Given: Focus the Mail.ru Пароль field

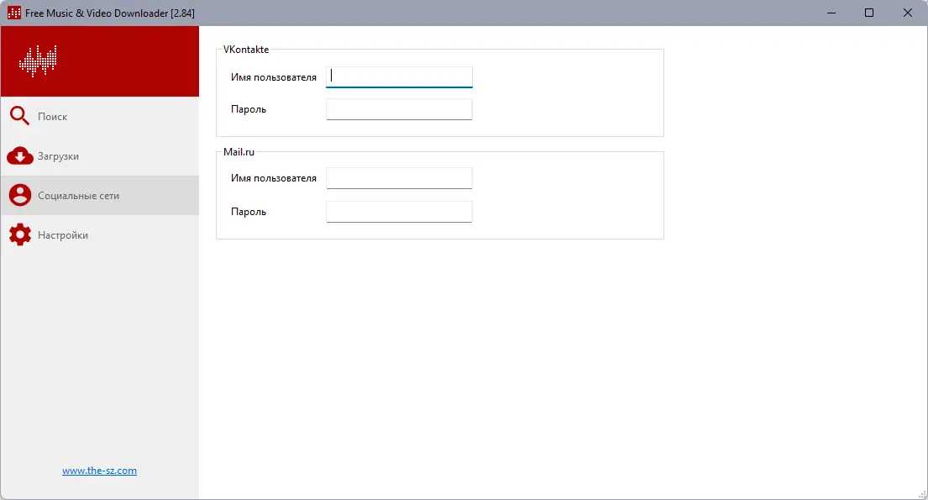Looking at the screenshot, I should 399,212.
